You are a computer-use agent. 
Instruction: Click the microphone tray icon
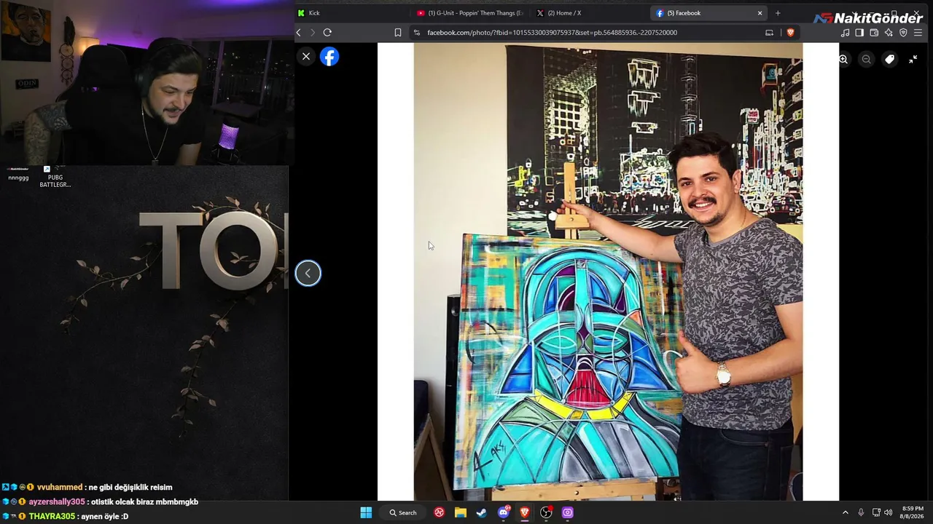pos(861,512)
